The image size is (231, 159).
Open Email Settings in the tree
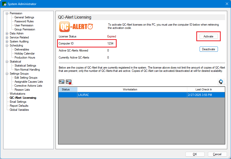click(x=18, y=102)
